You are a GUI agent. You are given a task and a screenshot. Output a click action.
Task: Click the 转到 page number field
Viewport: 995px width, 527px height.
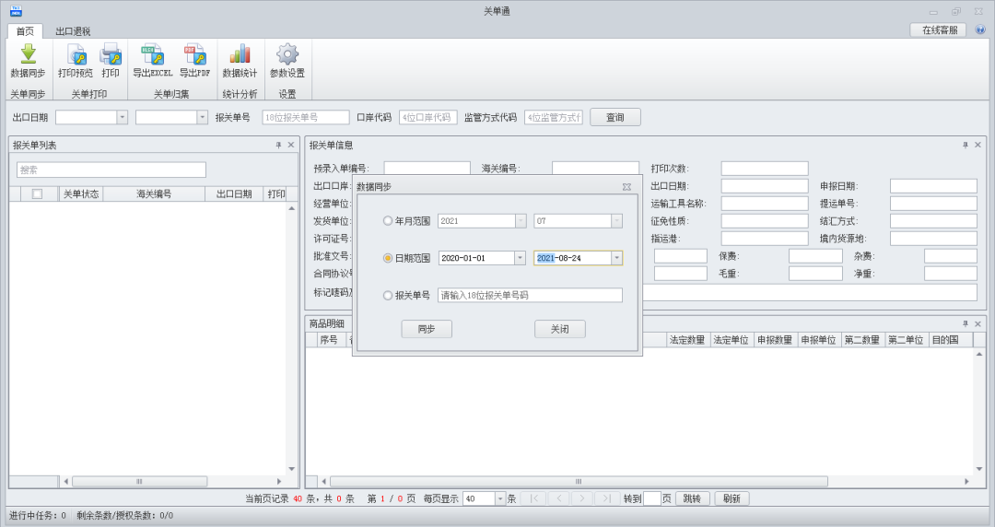(651, 498)
